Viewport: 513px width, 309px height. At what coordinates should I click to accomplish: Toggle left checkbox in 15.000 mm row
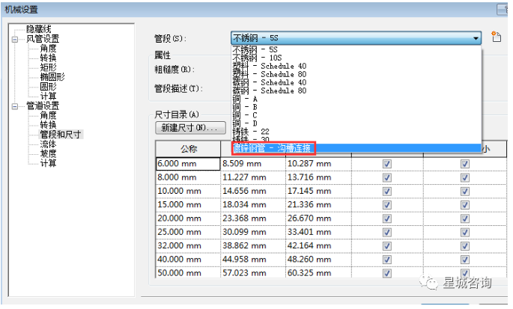(x=387, y=205)
